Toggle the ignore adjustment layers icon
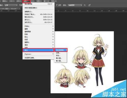This screenshot has height=98, width=127. click(85, 5)
